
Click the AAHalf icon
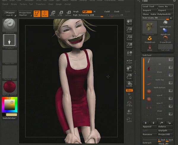pyautogui.click(x=129, y=46)
